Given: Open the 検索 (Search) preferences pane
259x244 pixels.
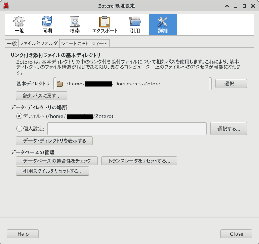Looking at the screenshot, I should point(75,25).
